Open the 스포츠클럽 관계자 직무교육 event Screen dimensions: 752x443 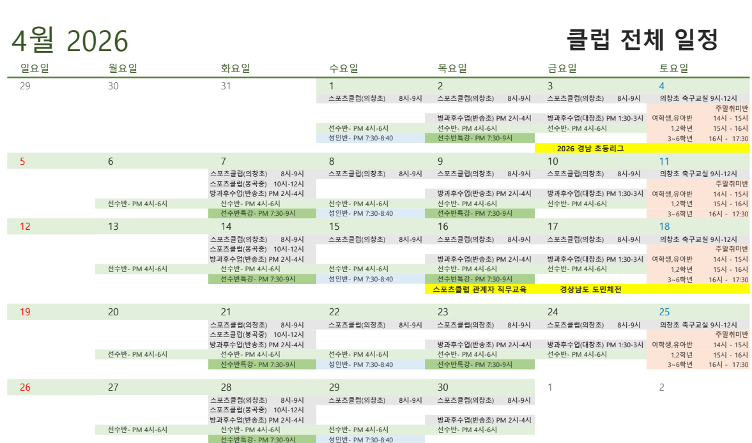pos(479,289)
